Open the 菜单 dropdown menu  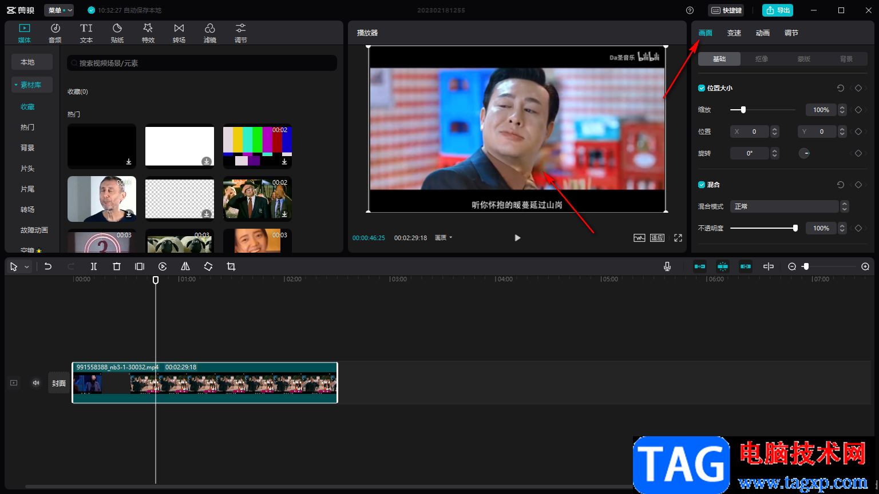[x=59, y=10]
